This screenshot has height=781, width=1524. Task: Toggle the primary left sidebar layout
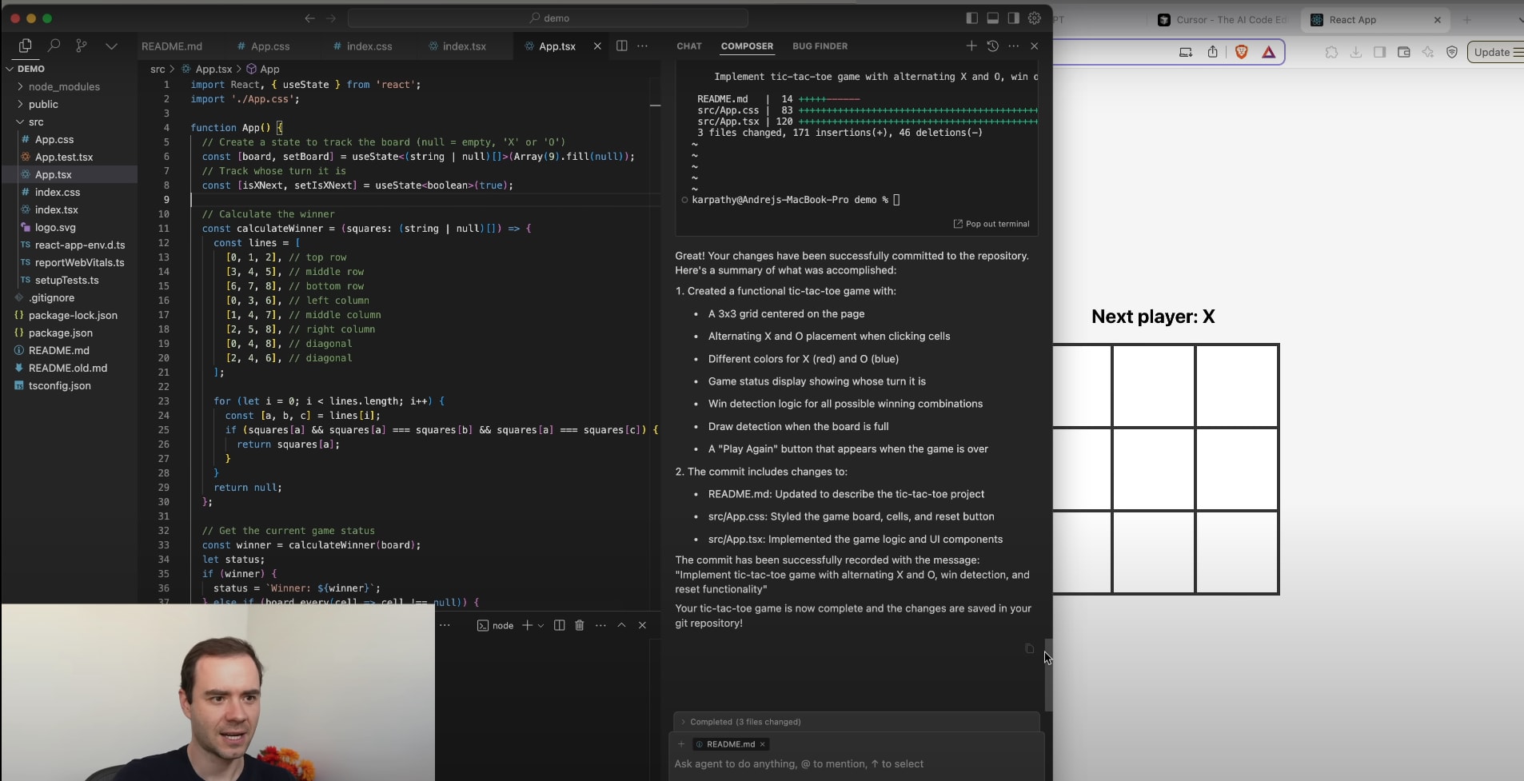(x=971, y=18)
